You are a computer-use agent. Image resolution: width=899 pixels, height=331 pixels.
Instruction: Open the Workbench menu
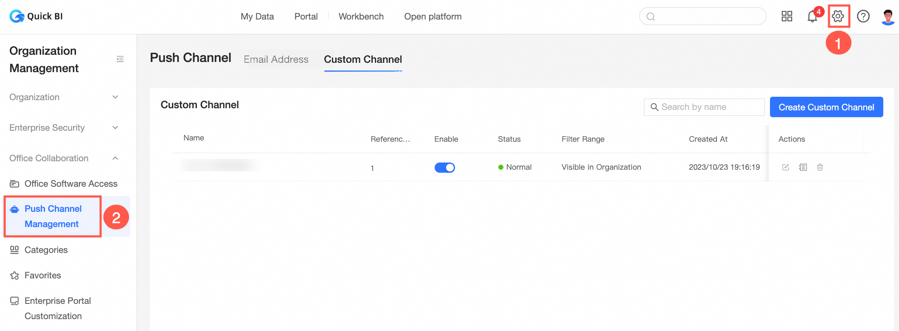[x=361, y=17]
